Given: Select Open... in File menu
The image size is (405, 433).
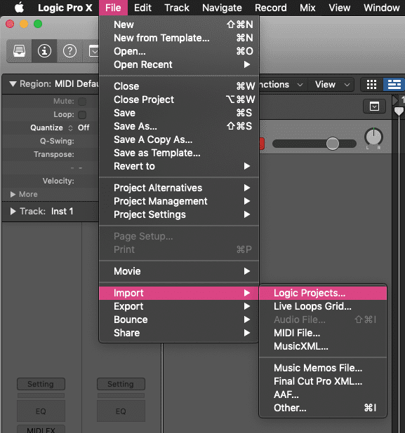Looking at the screenshot, I should pyautogui.click(x=179, y=51).
